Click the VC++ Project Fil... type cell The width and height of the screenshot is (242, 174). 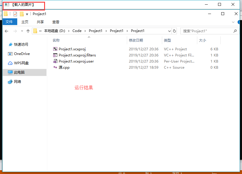click(179, 55)
